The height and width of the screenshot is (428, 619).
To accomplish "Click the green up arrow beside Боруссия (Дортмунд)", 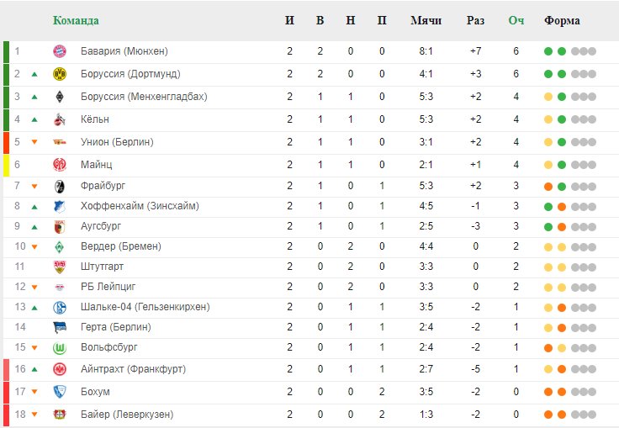I will coord(34,74).
